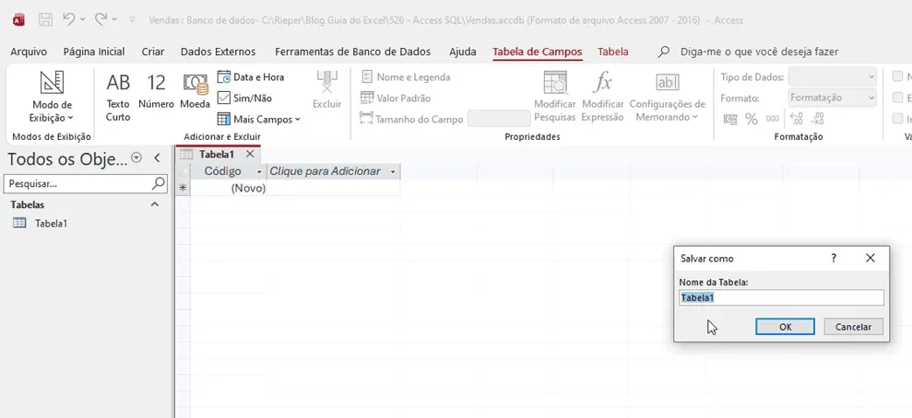Click Nome da Tabela input field
This screenshot has width=912, height=418.
(x=781, y=297)
